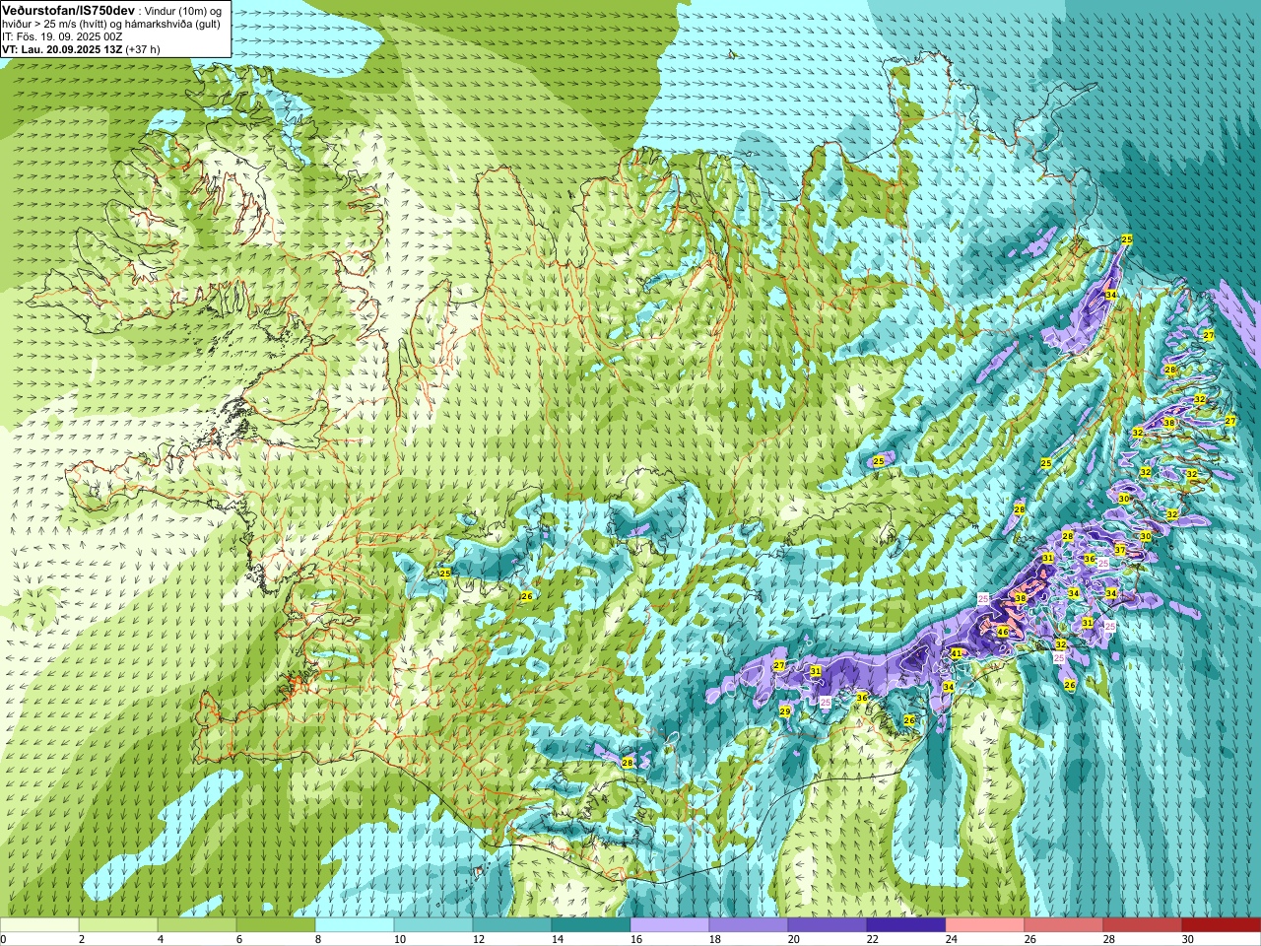The image size is (1261, 946).
Task: Click the legend scale tick number 24
Action: pos(952,939)
